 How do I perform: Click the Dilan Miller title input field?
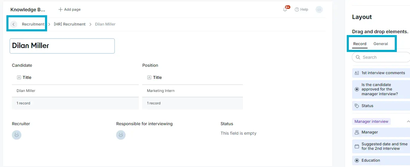click(62, 46)
